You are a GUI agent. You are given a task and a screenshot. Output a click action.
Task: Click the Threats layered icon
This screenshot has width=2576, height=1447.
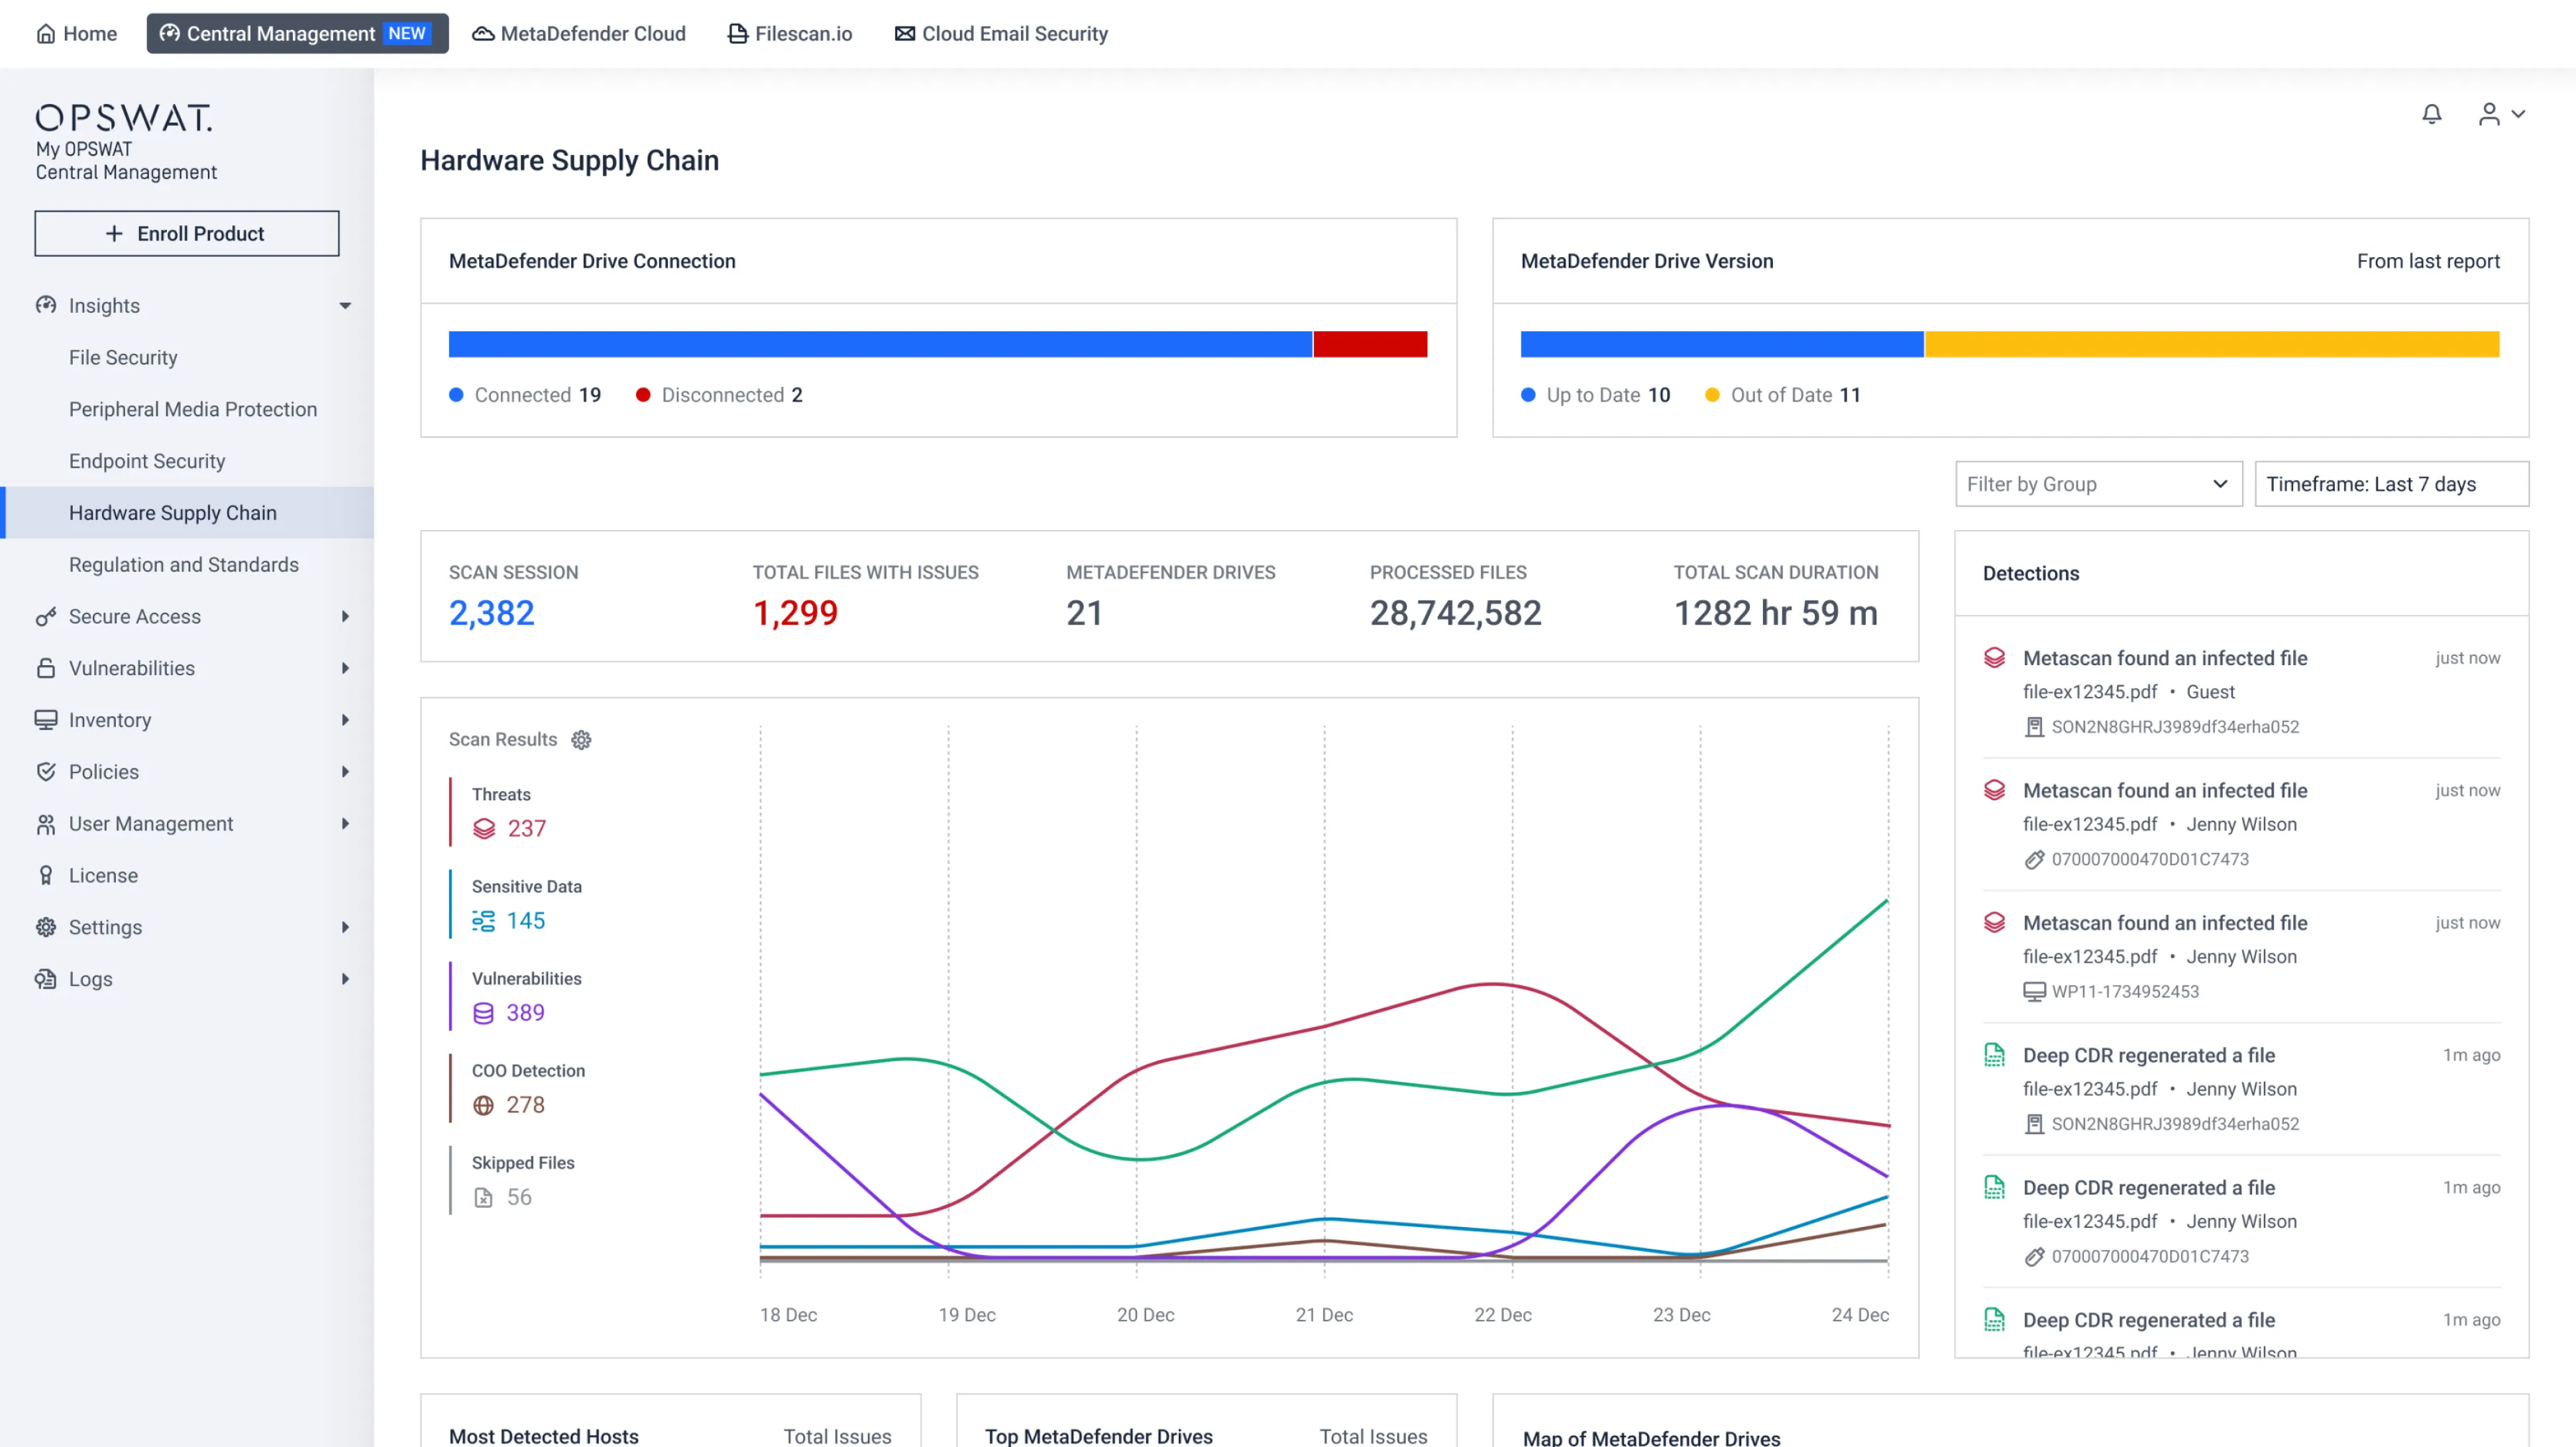[484, 829]
